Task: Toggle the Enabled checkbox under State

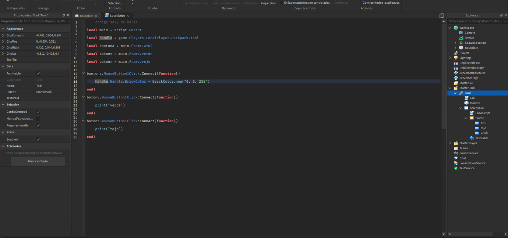Action: [38, 140]
